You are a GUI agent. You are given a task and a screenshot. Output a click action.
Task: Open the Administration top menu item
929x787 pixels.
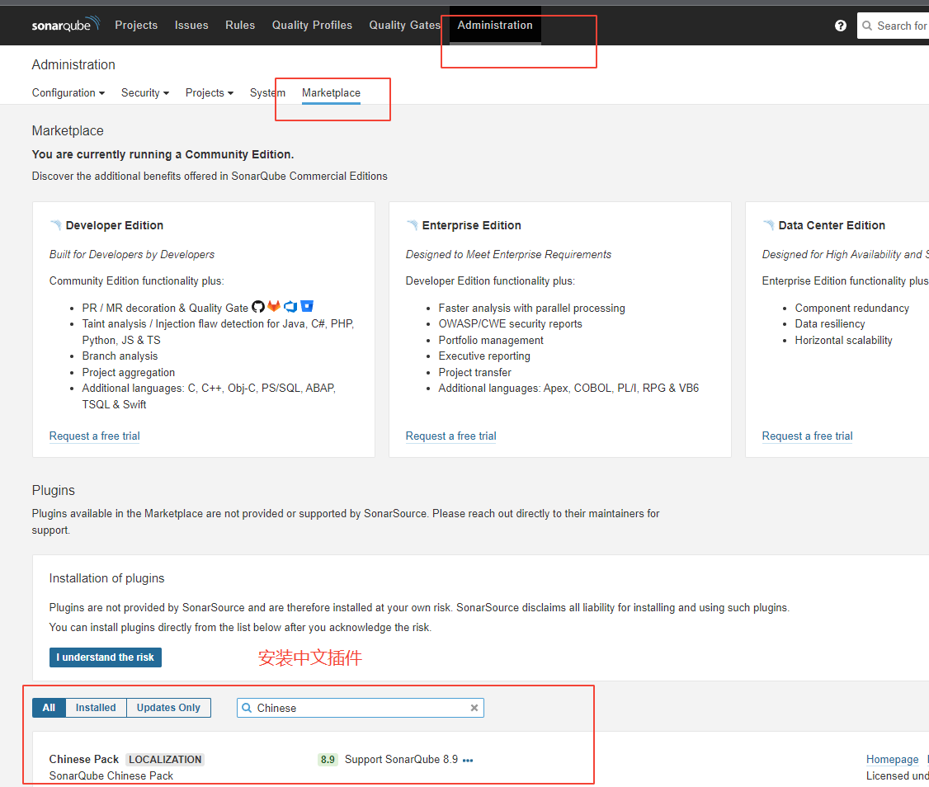pos(495,26)
